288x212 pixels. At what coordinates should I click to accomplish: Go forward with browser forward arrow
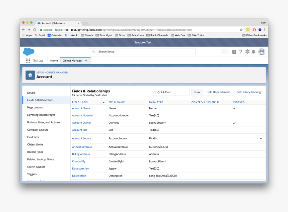pyautogui.click(x=29, y=30)
